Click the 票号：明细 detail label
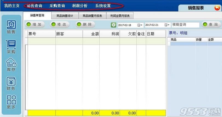The height and width of the screenshot is (117, 222). coord(178,33)
